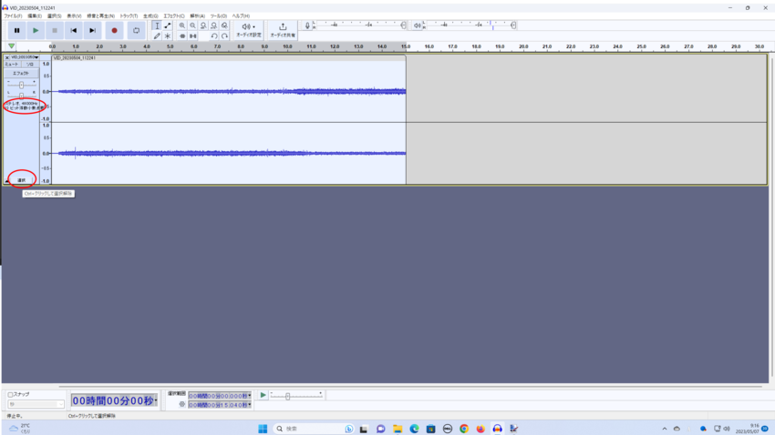Image resolution: width=775 pixels, height=435 pixels.
Task: Click the track pan L/R slider
Action: (21, 95)
